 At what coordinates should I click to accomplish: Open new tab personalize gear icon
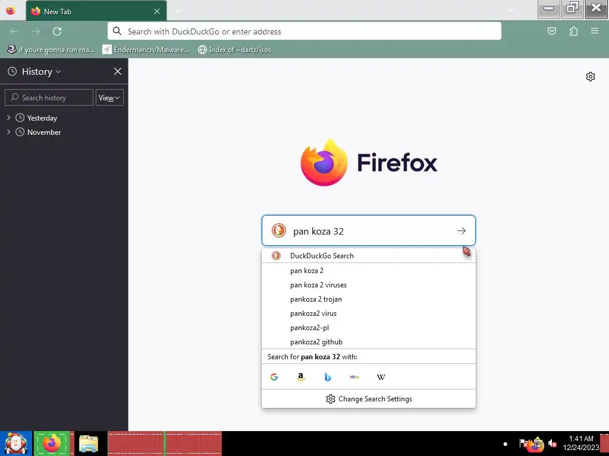[591, 77]
